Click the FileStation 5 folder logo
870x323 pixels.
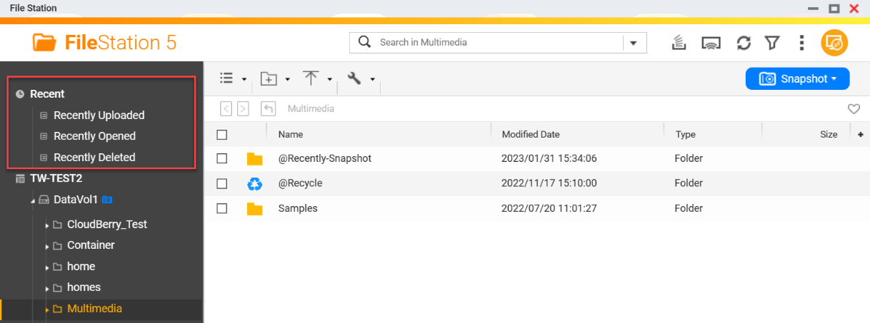tap(44, 42)
